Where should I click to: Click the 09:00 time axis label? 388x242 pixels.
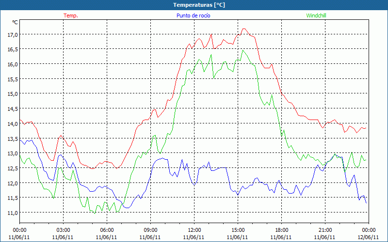click(150, 230)
